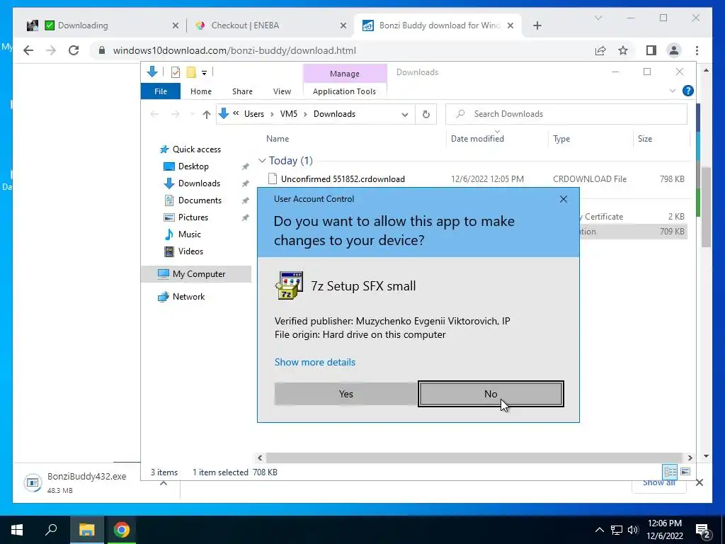Toggle Chrome side panel icon
This screenshot has width=725, height=544.
[651, 50]
